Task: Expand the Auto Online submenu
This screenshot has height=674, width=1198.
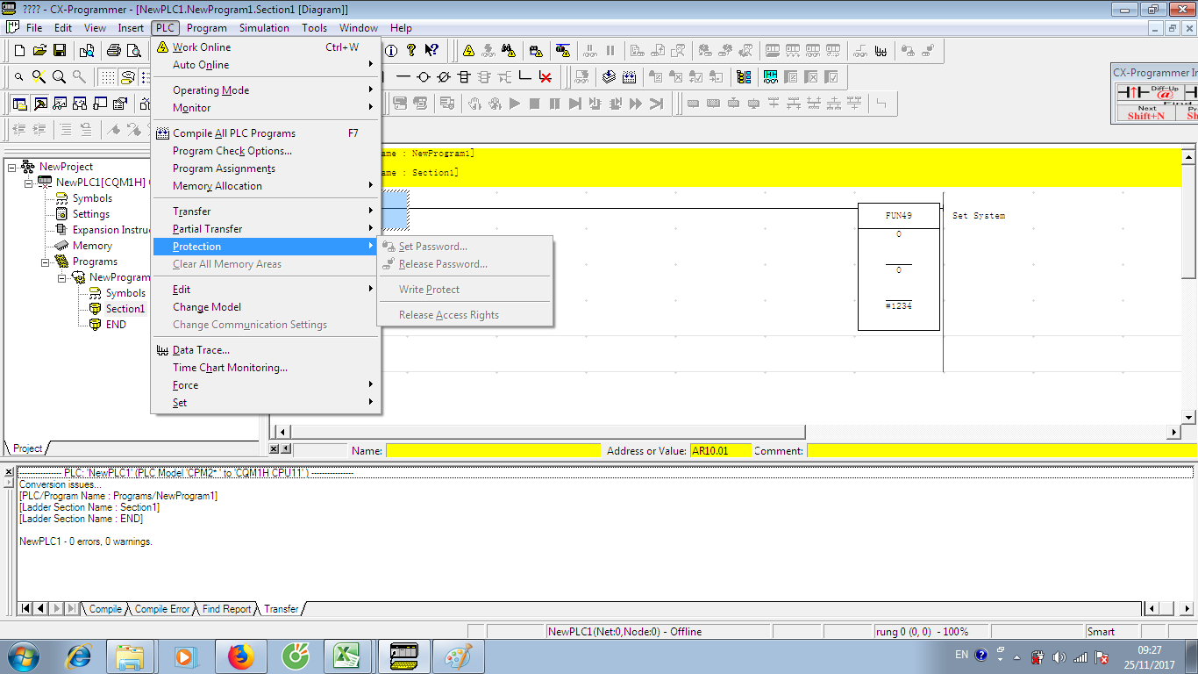Action: pos(266,65)
